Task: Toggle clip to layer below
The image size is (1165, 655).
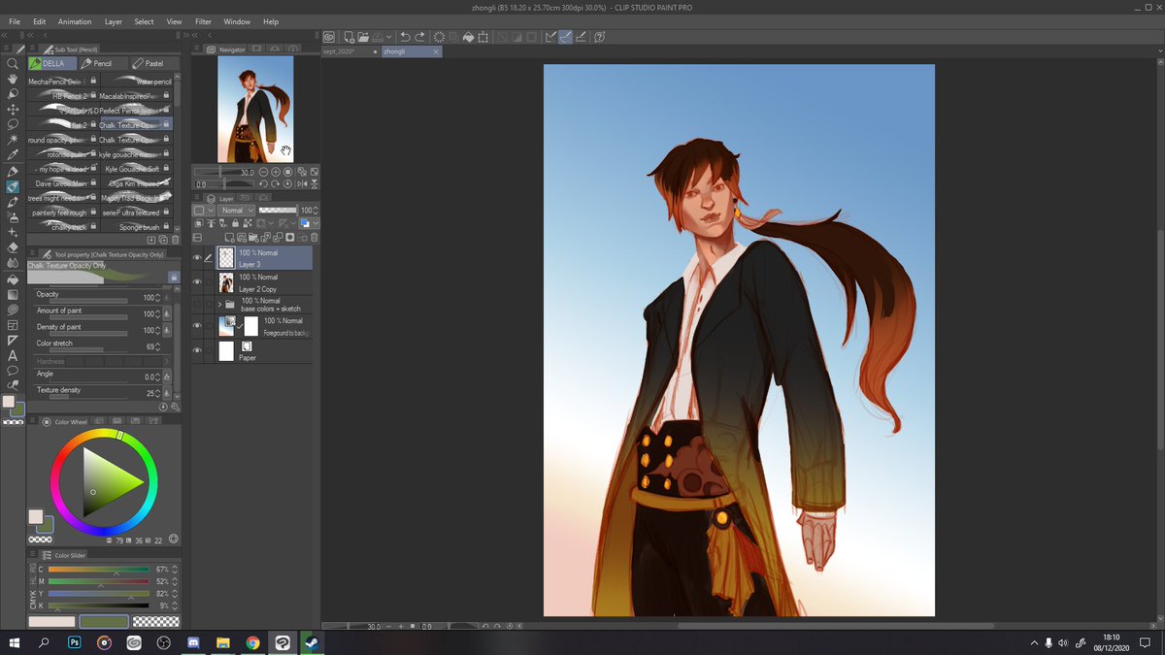Action: 199,223
